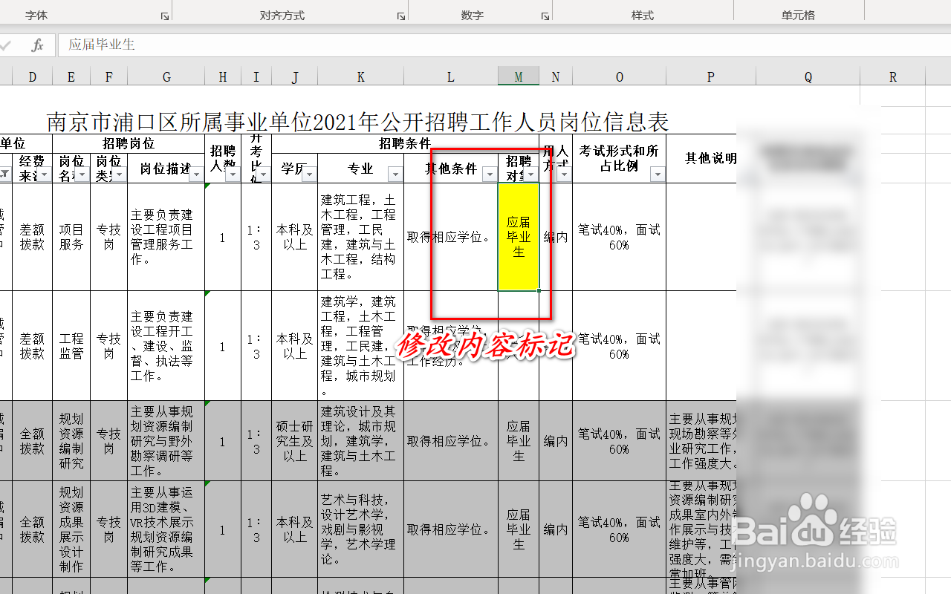Click 笔试40%，面试60% cell in 工程监管 row

[x=620, y=346]
